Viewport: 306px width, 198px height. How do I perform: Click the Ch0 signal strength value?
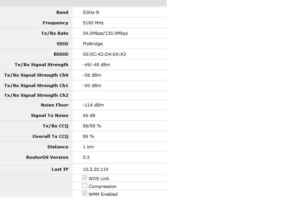coord(92,75)
